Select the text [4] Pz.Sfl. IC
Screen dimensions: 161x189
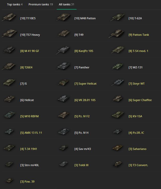(136, 133)
